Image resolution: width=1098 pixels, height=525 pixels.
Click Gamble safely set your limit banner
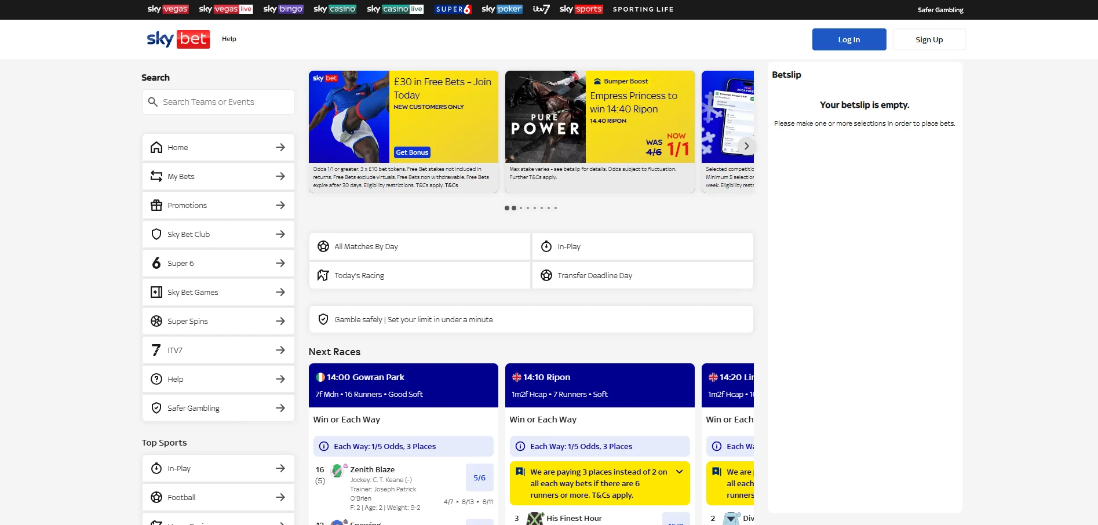531,319
